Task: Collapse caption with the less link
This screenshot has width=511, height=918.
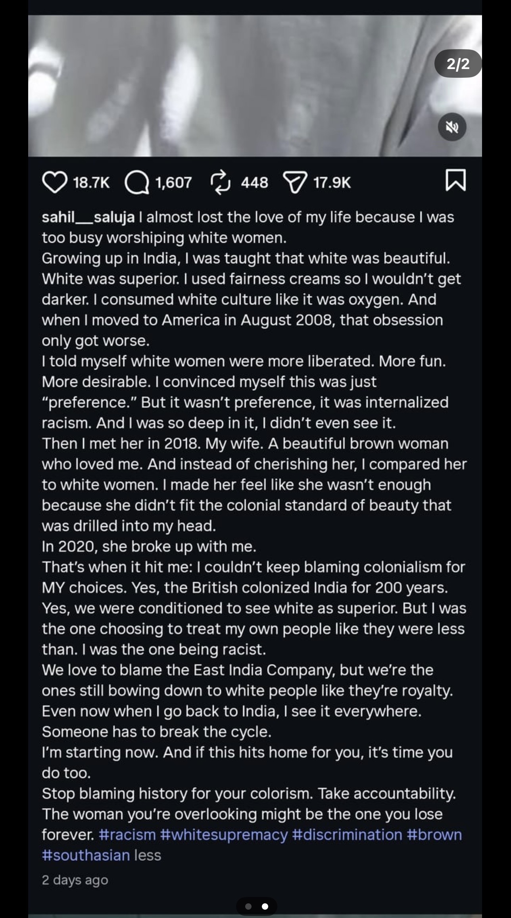Action: pyautogui.click(x=148, y=855)
